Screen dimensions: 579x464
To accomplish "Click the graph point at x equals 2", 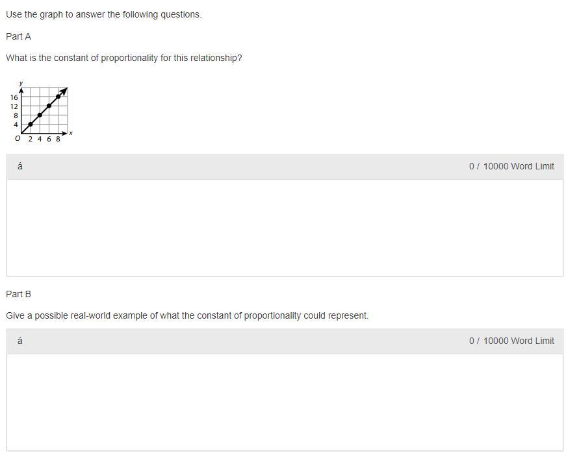I will pyautogui.click(x=31, y=124).
